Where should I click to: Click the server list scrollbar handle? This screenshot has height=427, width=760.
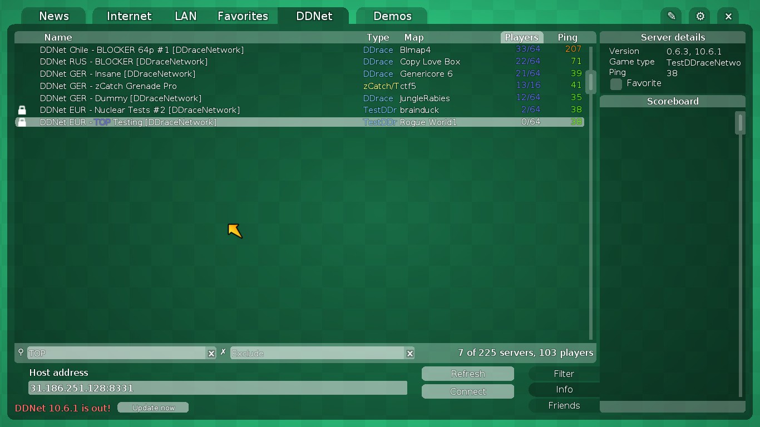[591, 82]
